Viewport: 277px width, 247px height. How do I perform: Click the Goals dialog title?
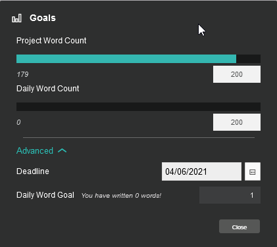[43, 18]
